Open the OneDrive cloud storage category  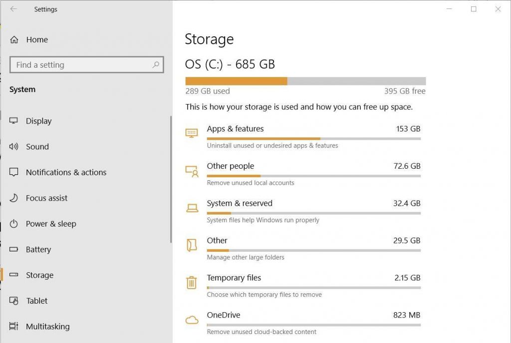click(x=223, y=315)
